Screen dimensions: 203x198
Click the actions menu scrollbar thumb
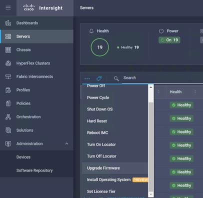[151, 147]
